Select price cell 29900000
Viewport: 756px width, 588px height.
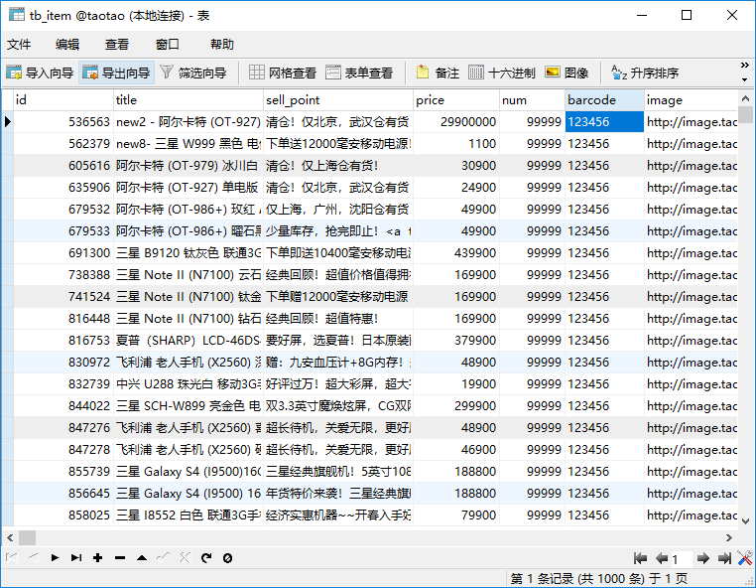tap(456, 121)
